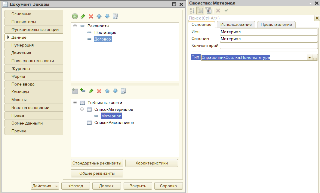320x193 pixels.
Task: Click Общие реквизиты button
Action: tap(97, 173)
